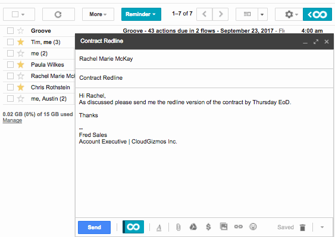The width and height of the screenshot is (335, 237).
Task: Select the me (2) conversation checkbox
Action: tap(10, 53)
